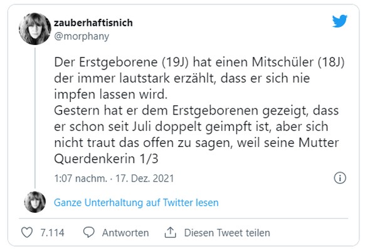Click tweet line starting Gestern hat er

tap(196, 111)
